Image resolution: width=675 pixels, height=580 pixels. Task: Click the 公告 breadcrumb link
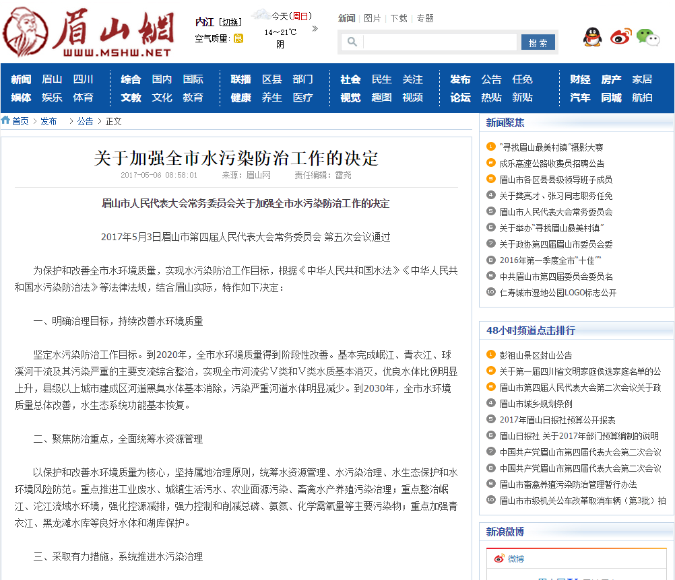(x=84, y=121)
